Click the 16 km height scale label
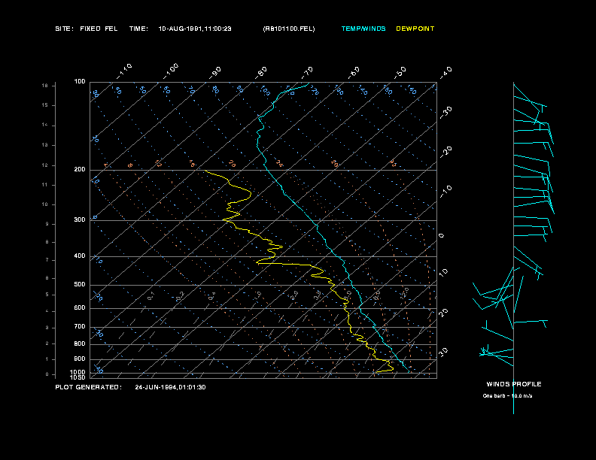The height and width of the screenshot is (460, 596). pos(45,86)
